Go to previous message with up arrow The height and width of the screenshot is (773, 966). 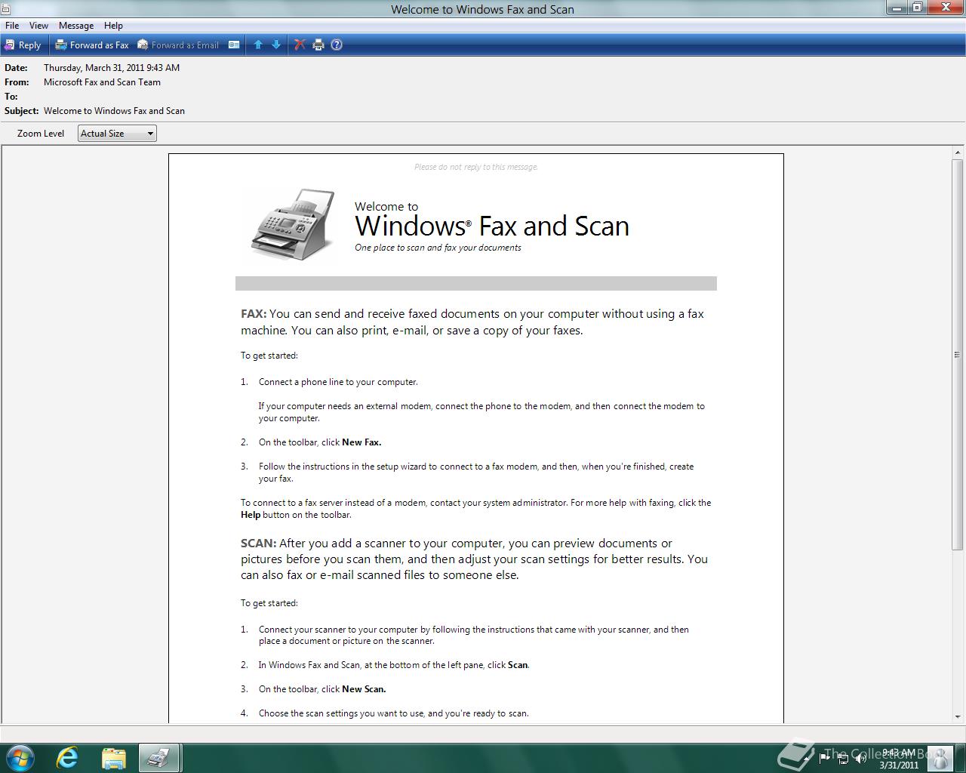point(258,45)
